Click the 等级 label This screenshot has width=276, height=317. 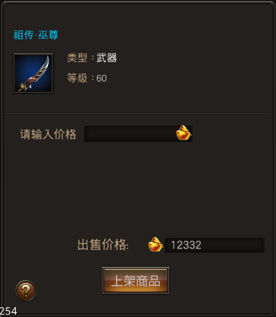coord(77,78)
